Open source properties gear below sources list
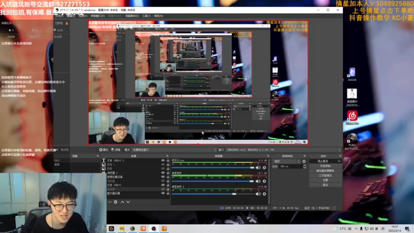The height and width of the screenshot is (233, 414). tap(115, 202)
